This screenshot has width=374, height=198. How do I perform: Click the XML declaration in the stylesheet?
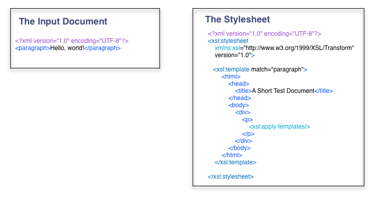pos(264,34)
